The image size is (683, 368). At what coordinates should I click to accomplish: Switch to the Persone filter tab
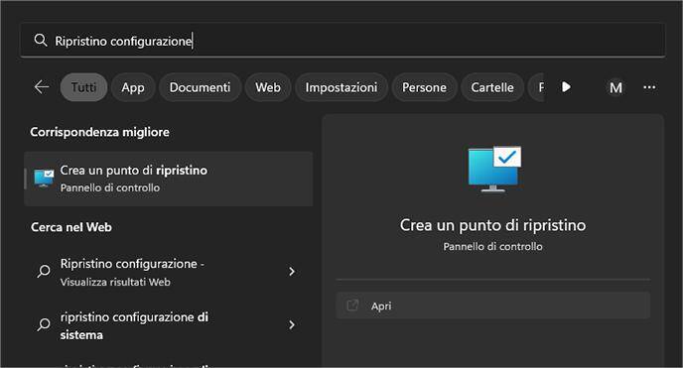tap(424, 87)
